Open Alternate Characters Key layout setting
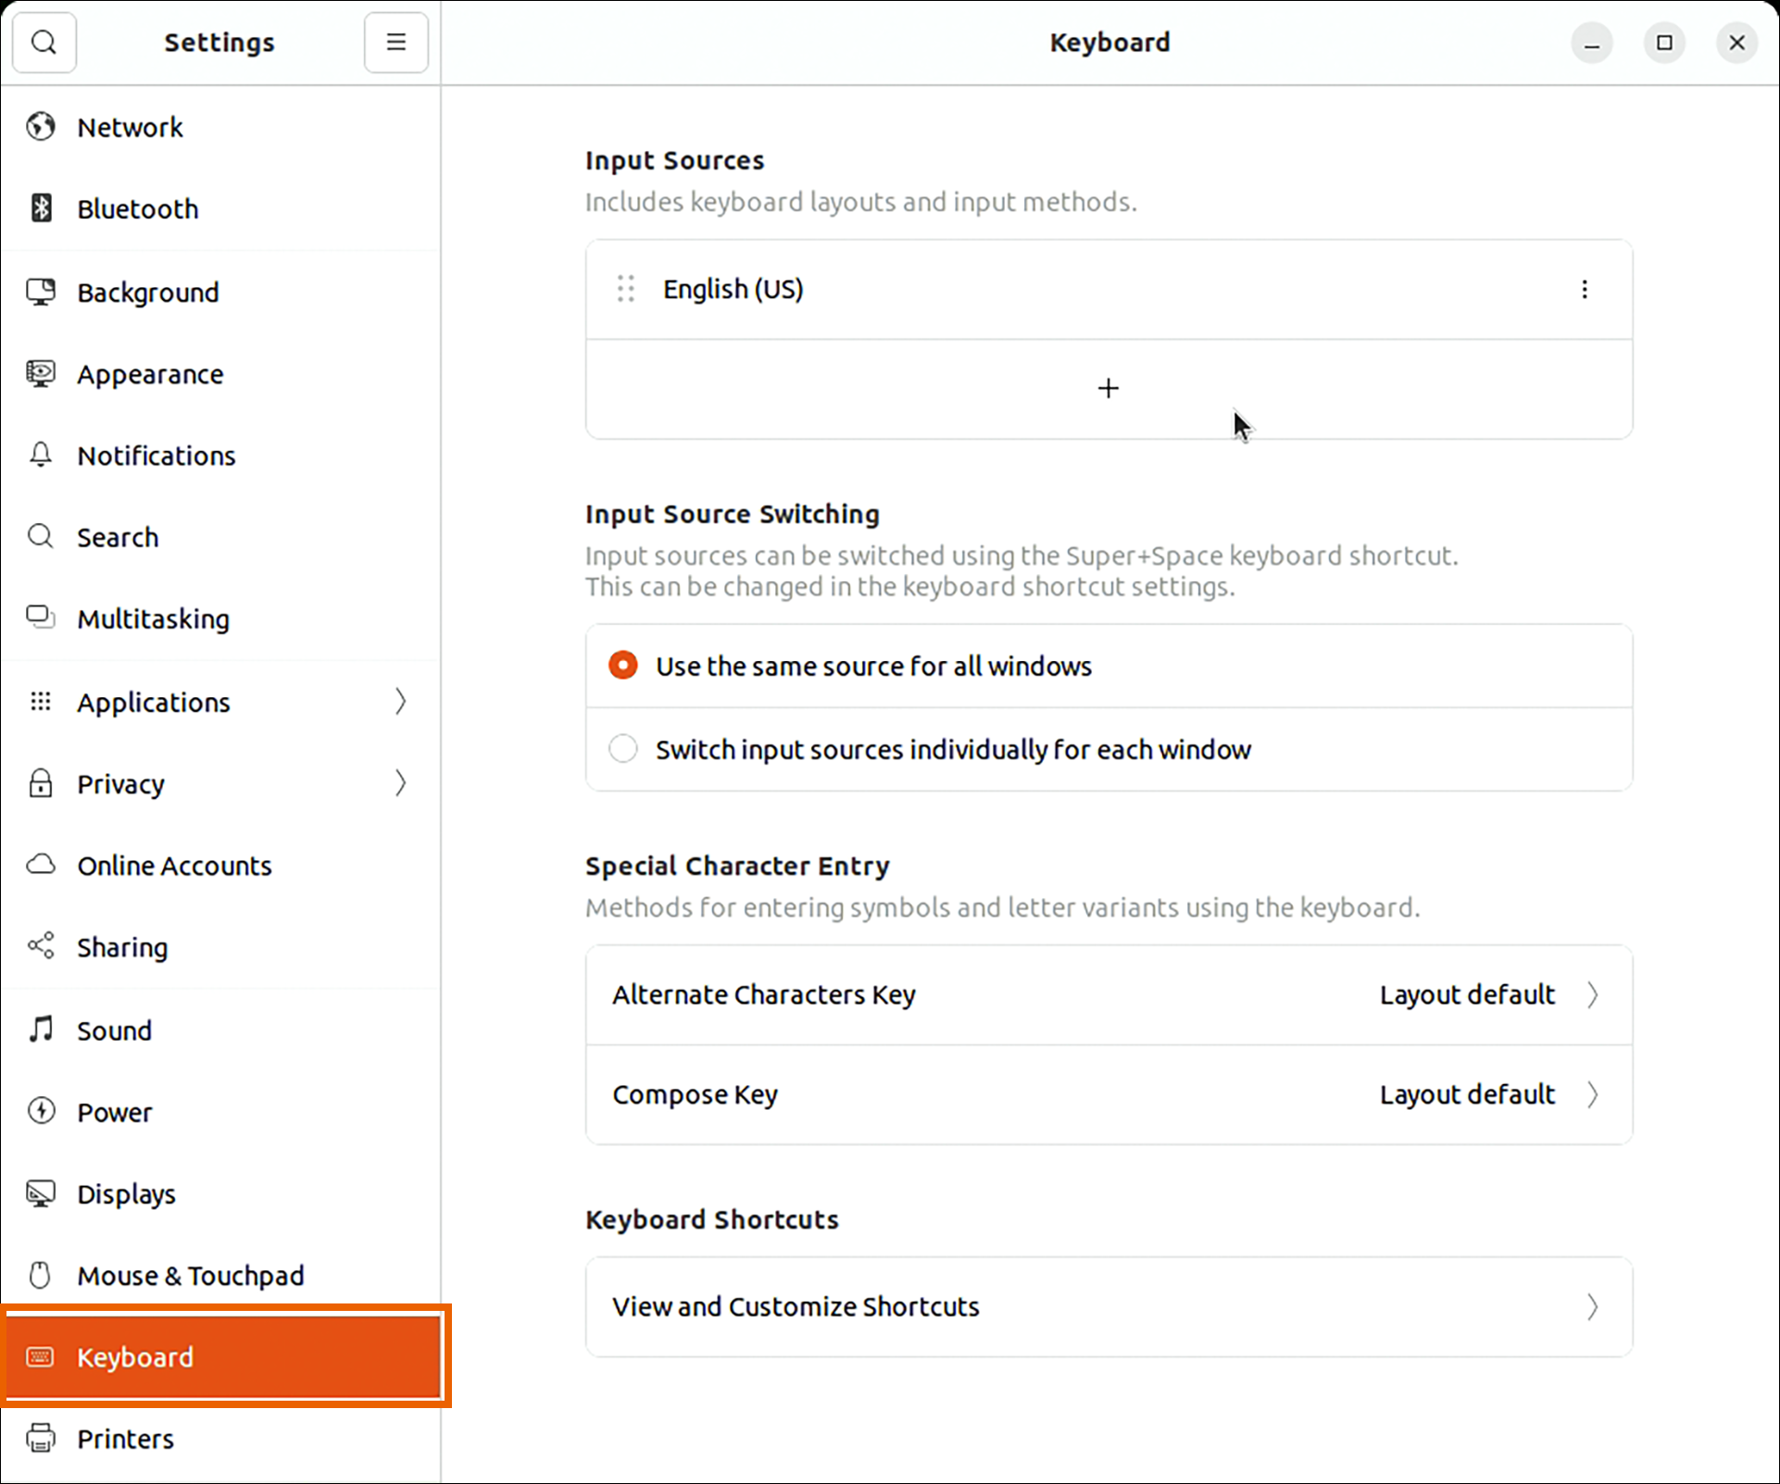The width and height of the screenshot is (1780, 1484). coord(1108,995)
